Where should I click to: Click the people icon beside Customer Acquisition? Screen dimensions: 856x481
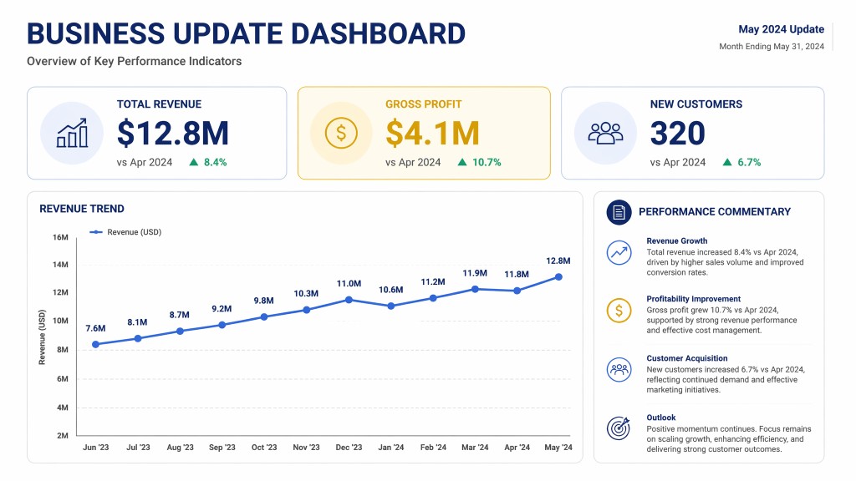pyautogui.click(x=619, y=370)
